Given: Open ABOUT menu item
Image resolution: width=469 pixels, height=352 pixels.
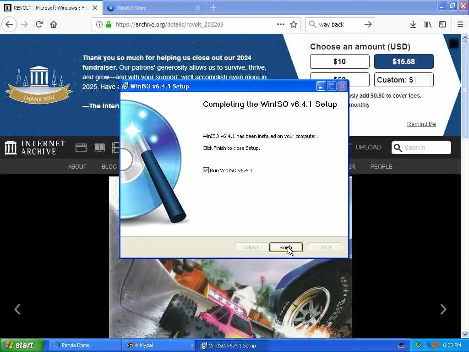Looking at the screenshot, I should [77, 166].
